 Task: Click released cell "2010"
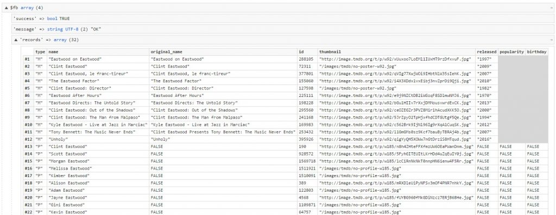tap(487, 81)
